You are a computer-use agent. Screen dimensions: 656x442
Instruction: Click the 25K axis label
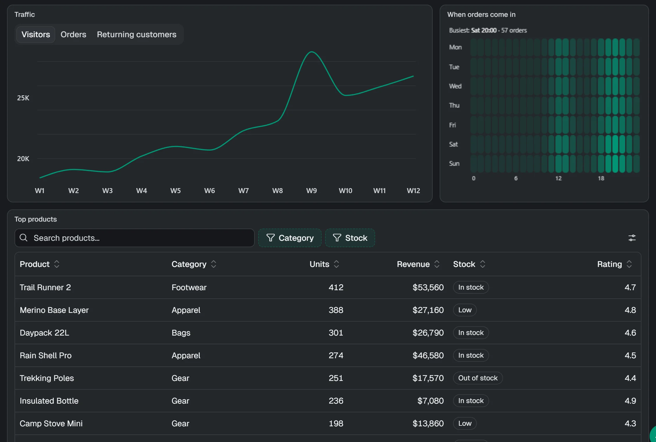(23, 98)
